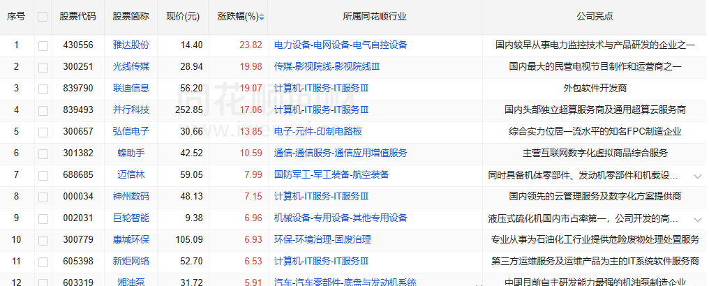Click stock code 300251
The width and height of the screenshot is (709, 286).
(x=77, y=66)
